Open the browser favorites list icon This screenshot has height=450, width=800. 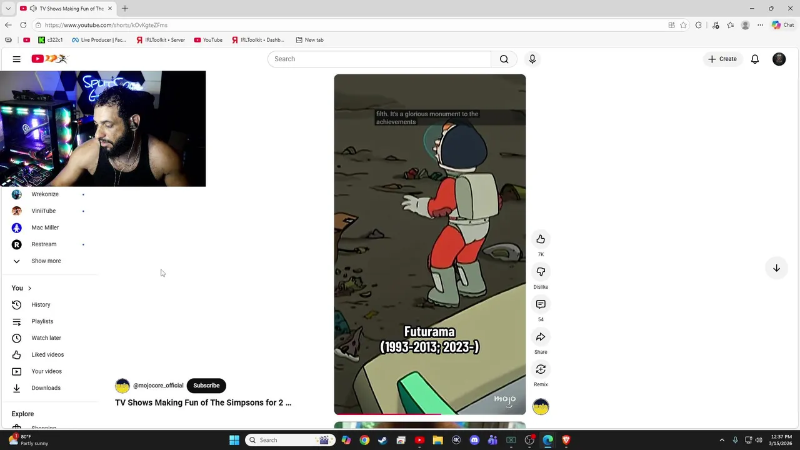tap(730, 25)
